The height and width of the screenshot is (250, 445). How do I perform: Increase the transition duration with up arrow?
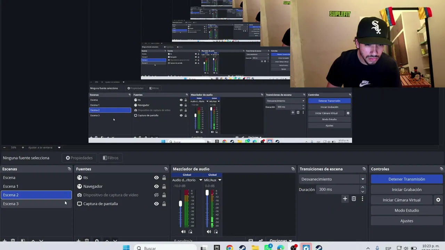(x=363, y=187)
